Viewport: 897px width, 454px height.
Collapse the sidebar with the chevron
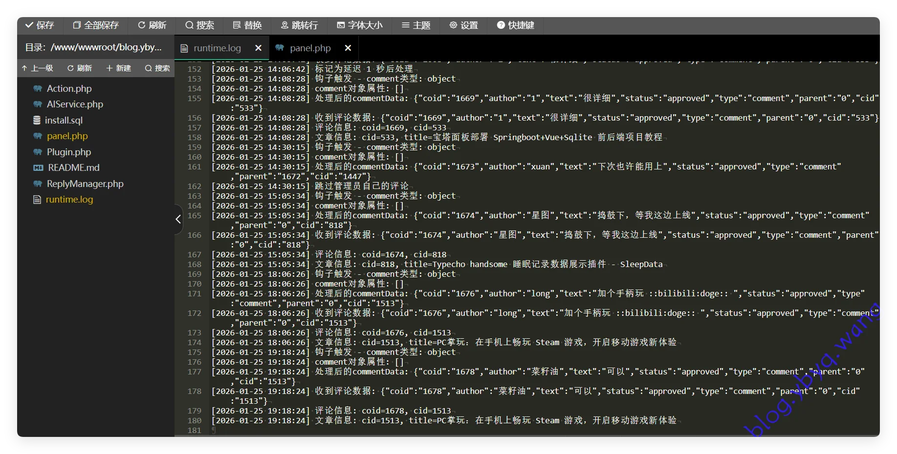pos(177,220)
